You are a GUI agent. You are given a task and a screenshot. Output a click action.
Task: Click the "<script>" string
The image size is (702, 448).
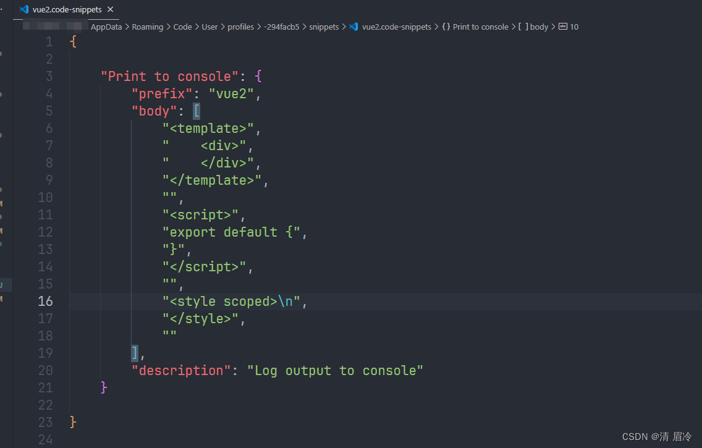[201, 215]
